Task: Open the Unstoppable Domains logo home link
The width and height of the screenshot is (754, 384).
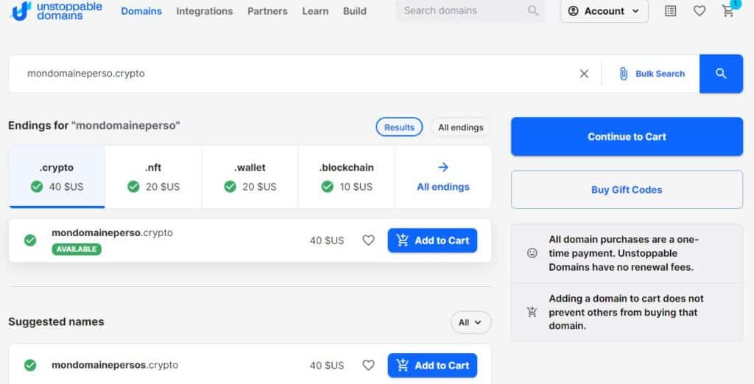Action: point(57,10)
